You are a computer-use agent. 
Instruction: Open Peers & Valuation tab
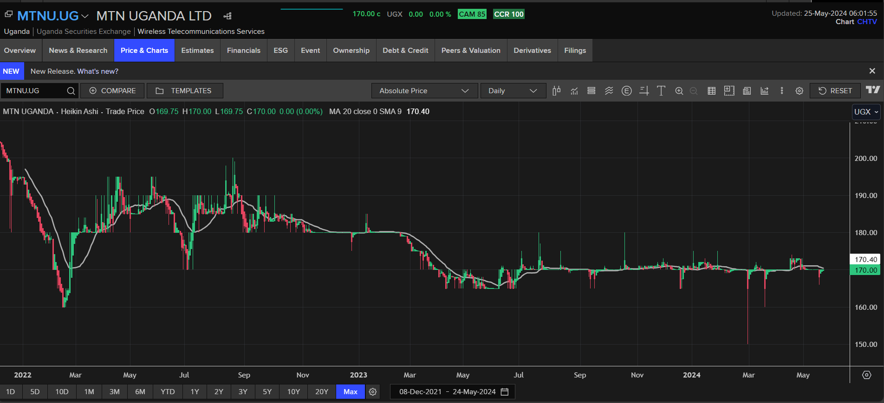pos(471,51)
